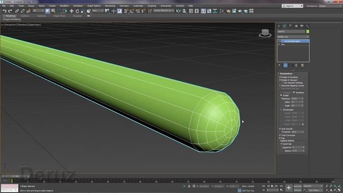Open the Display command panel tab
This screenshot has width=343, height=193.
click(302, 26)
